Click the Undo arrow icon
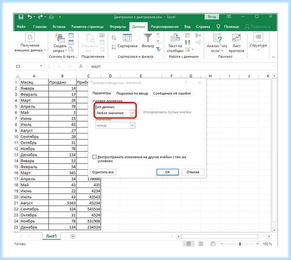The height and width of the screenshot is (260, 291). [30, 17]
